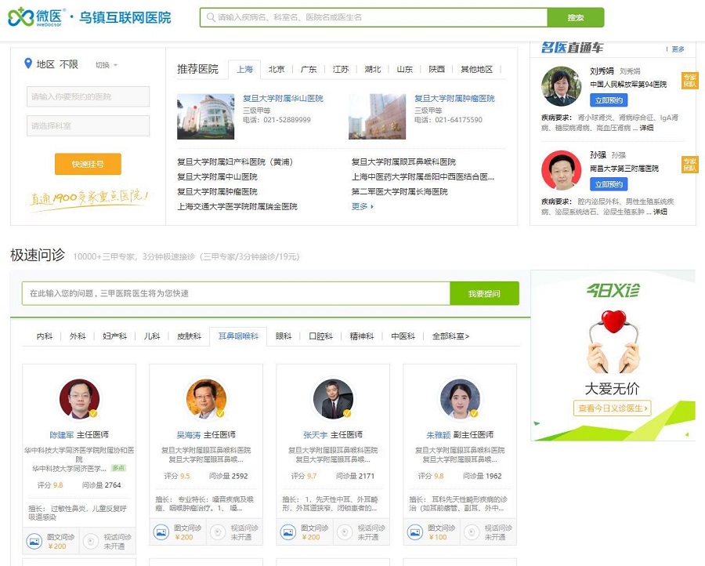Viewport: 705px width, 566px height.
Task: Open image-text consult icon for 张天宇
Action: pos(287,532)
